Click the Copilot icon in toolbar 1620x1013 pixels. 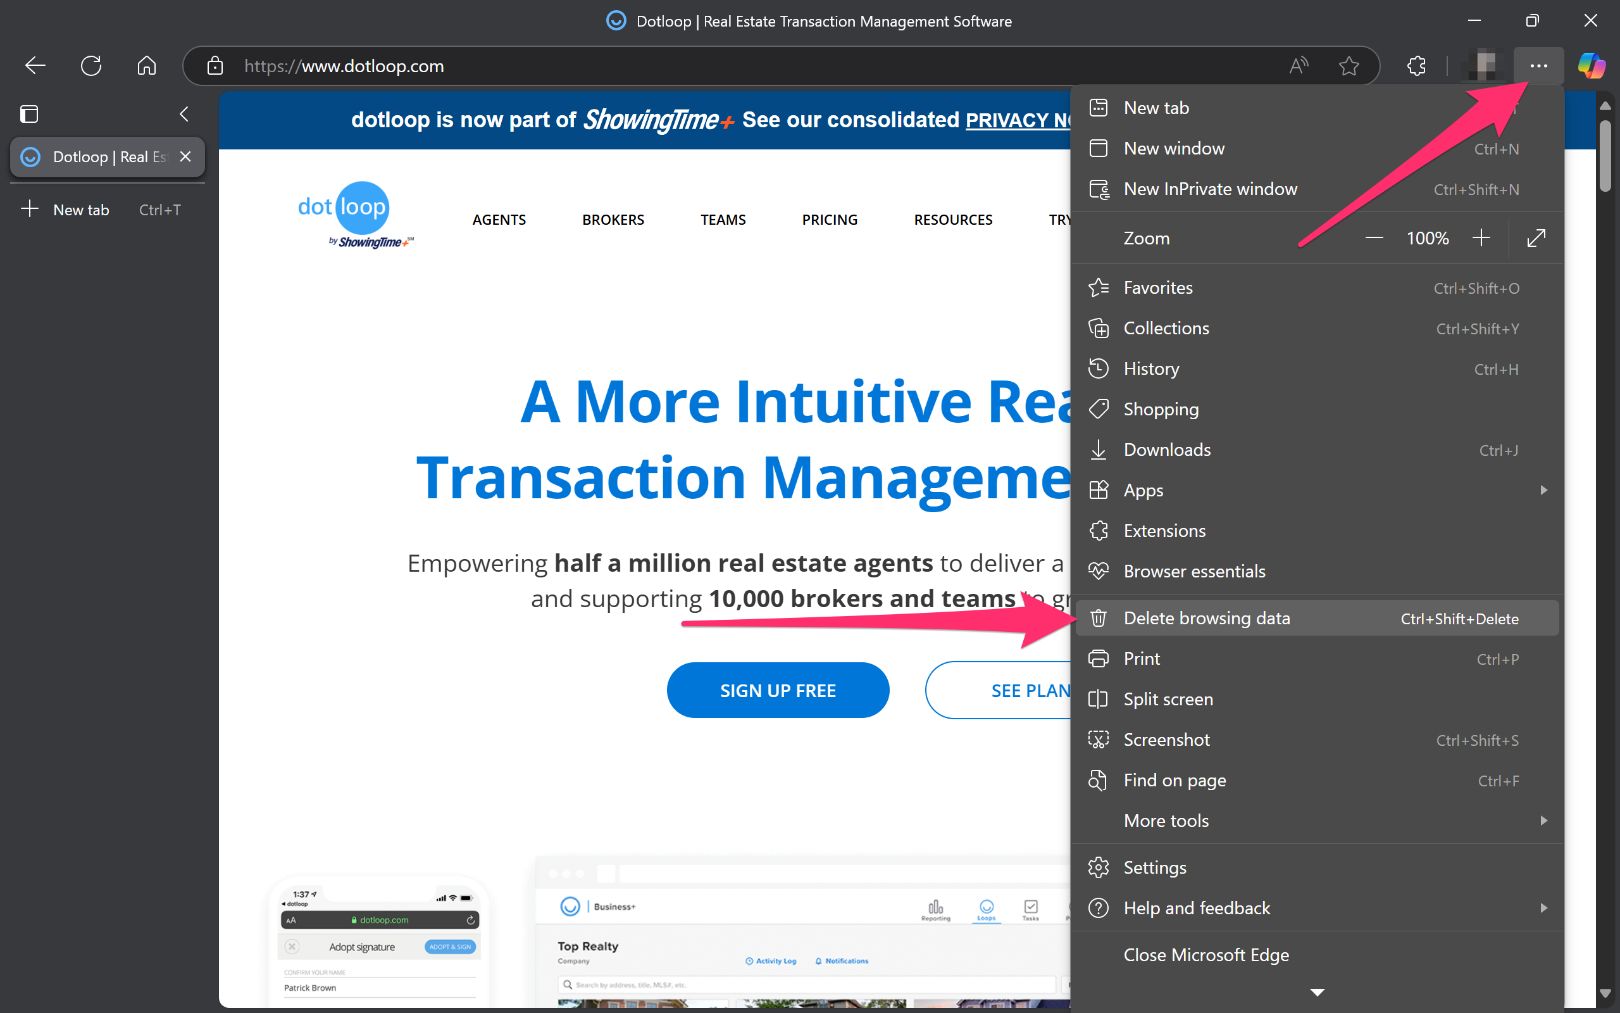tap(1592, 66)
